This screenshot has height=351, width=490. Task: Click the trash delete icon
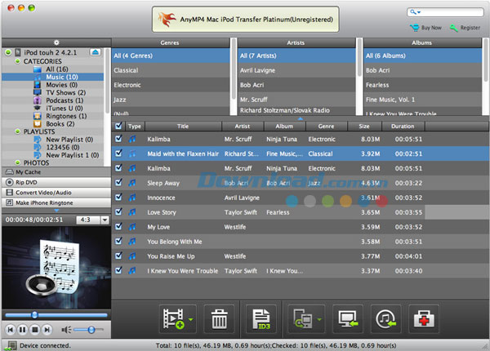tap(218, 318)
